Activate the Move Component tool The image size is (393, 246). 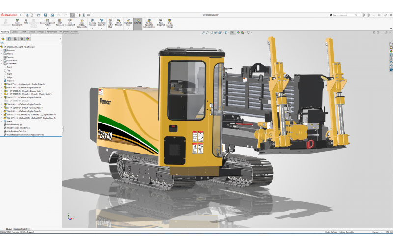(70, 22)
